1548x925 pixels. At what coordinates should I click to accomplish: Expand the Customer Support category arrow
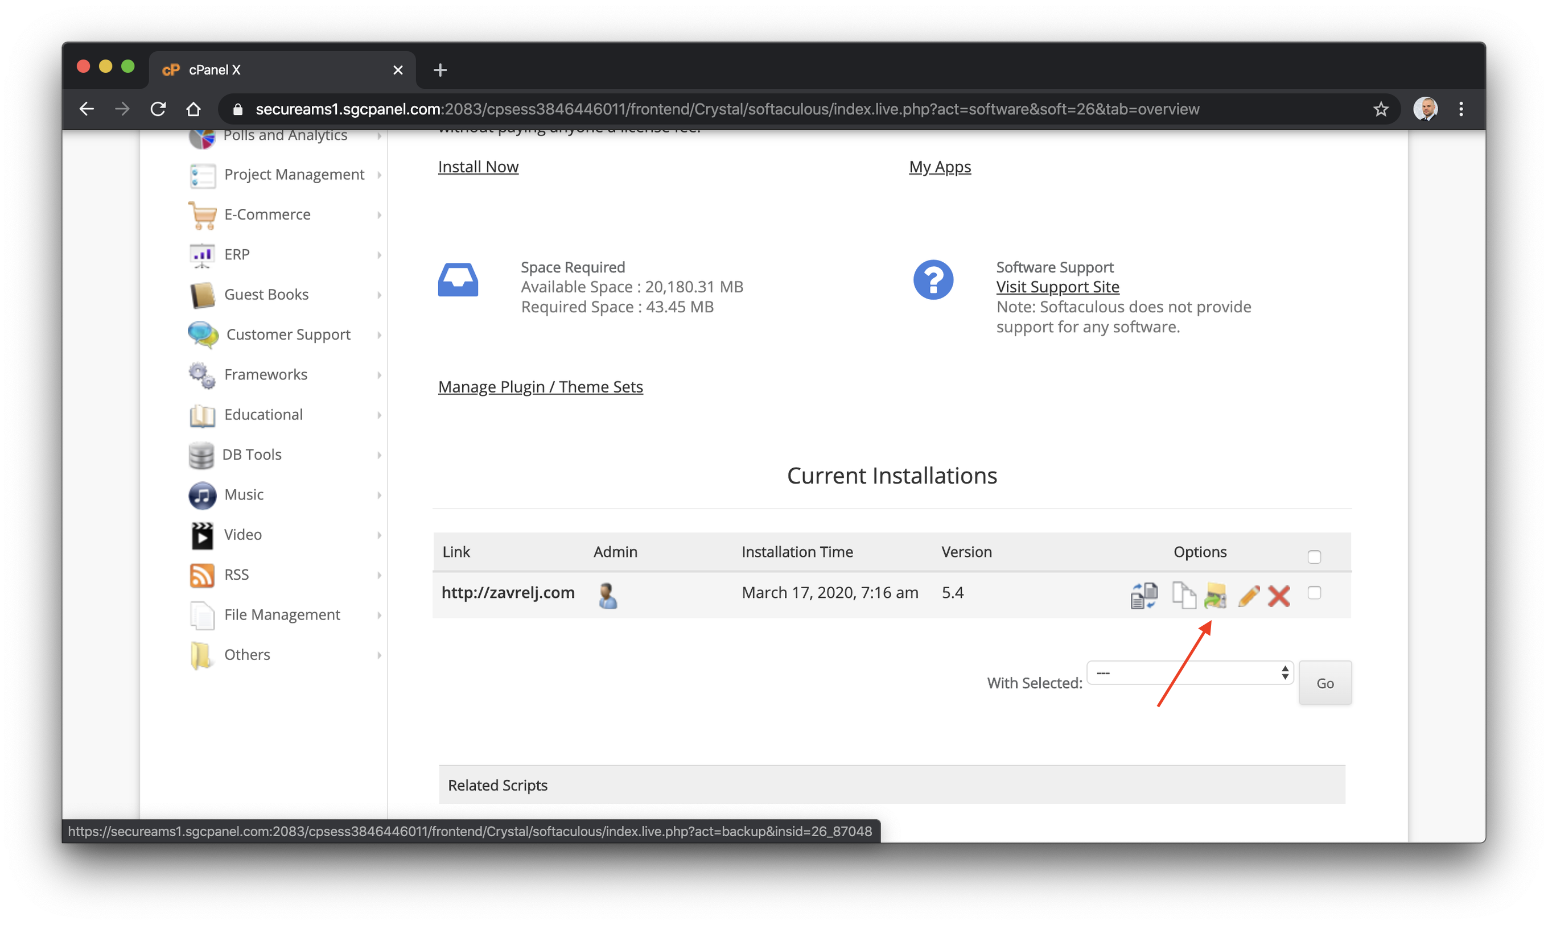pos(378,335)
